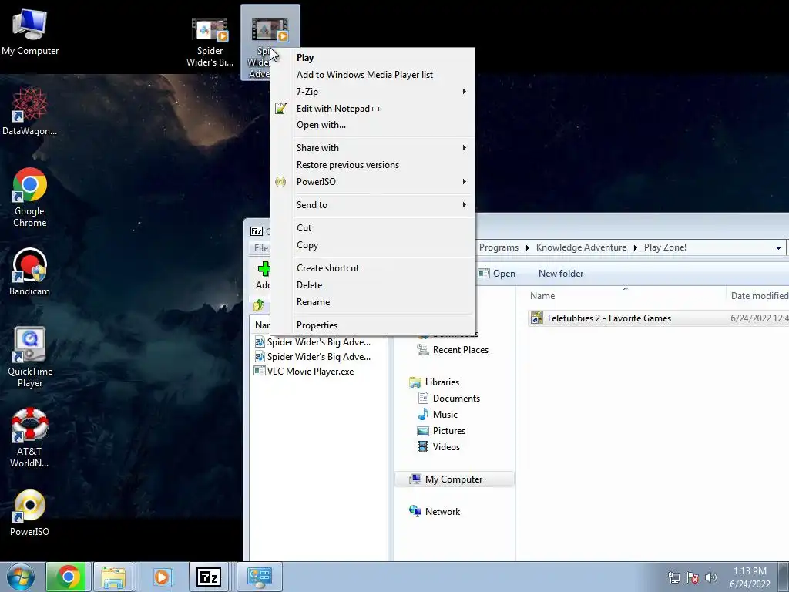Click PowerISO disc icon in context menu

[280, 182]
